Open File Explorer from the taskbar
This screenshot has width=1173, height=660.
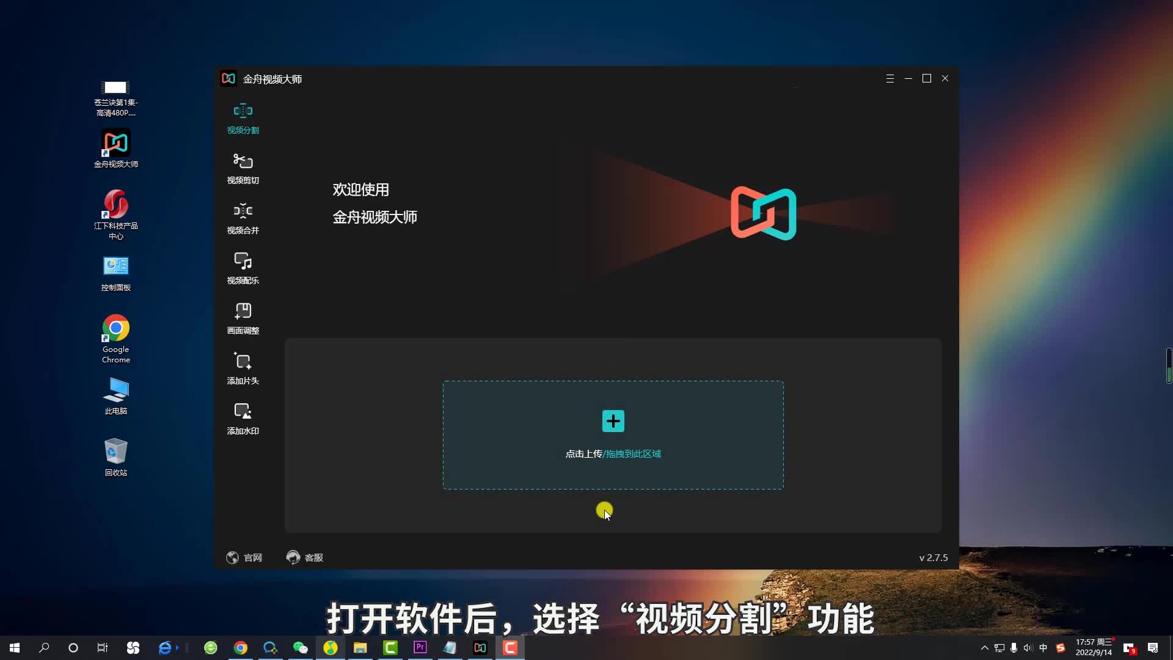360,648
